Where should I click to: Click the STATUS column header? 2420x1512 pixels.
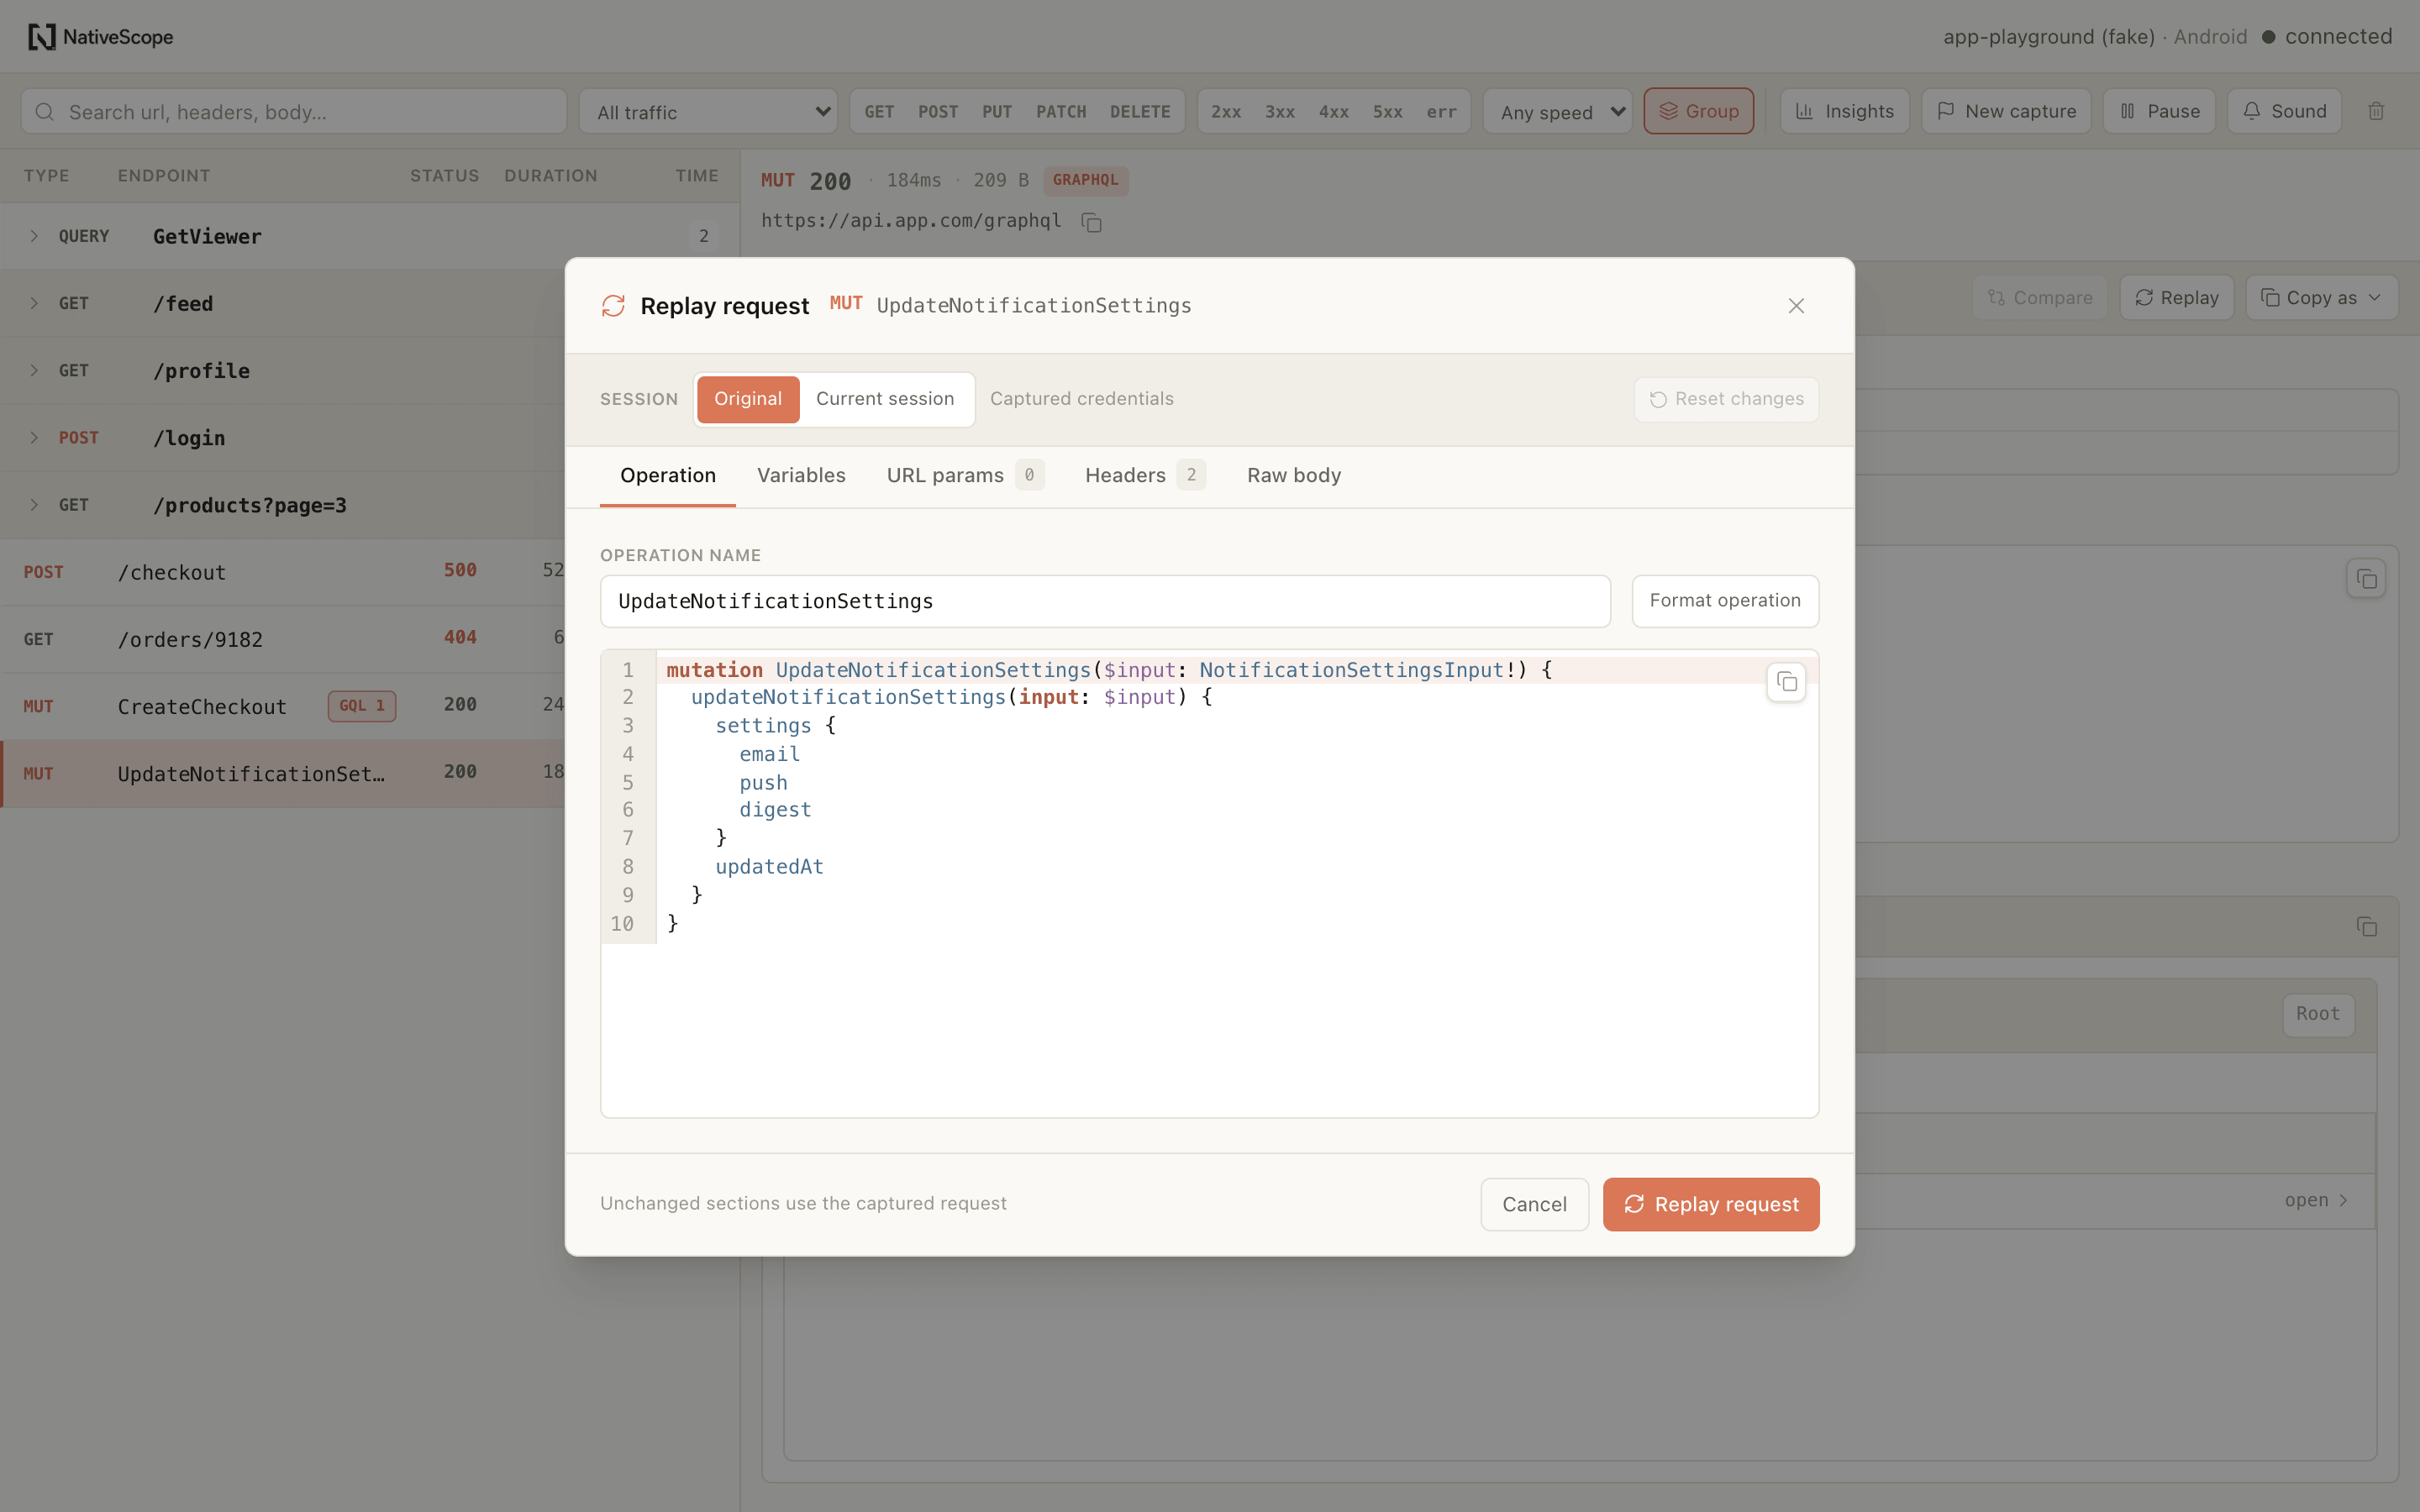[x=444, y=176]
